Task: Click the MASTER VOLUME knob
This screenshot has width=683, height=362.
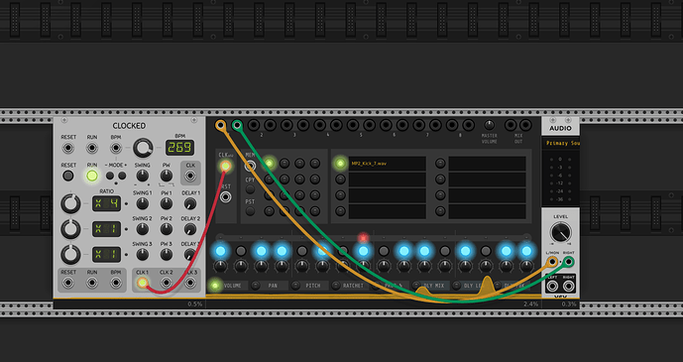Action: click(490, 125)
